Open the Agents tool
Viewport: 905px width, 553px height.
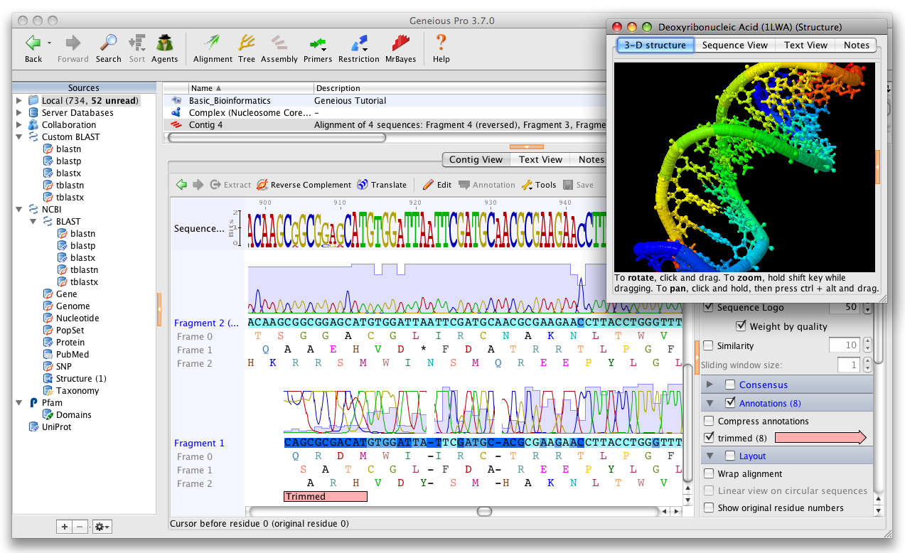tap(164, 48)
